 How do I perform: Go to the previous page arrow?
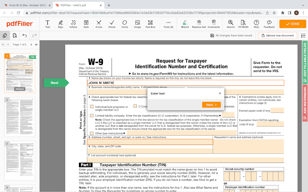click(x=8, y=45)
